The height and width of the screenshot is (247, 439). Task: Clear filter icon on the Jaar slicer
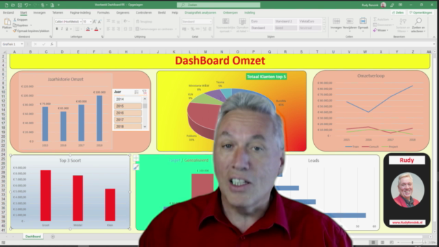[x=145, y=92]
